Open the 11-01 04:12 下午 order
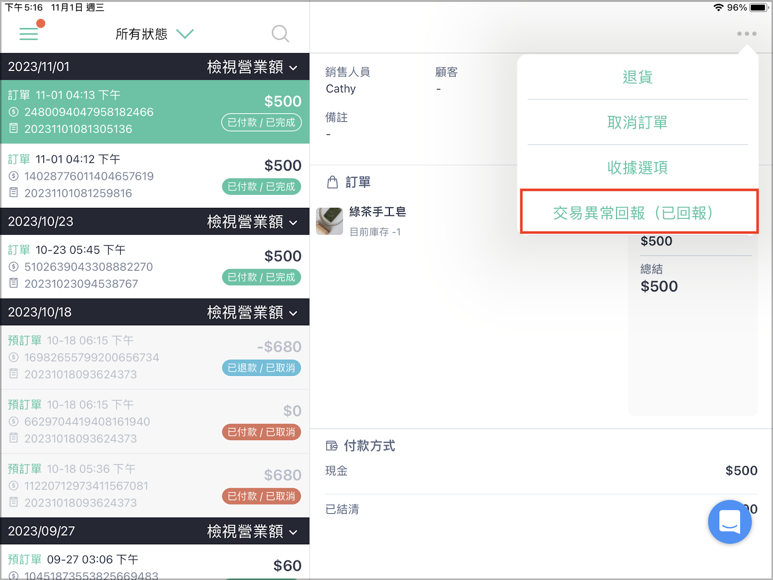The height and width of the screenshot is (580, 773). [x=155, y=176]
